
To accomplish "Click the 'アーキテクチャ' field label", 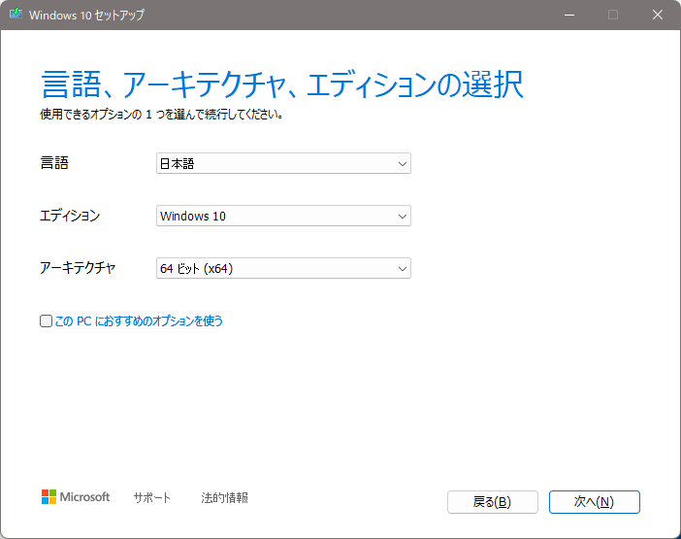I will coord(78,268).
